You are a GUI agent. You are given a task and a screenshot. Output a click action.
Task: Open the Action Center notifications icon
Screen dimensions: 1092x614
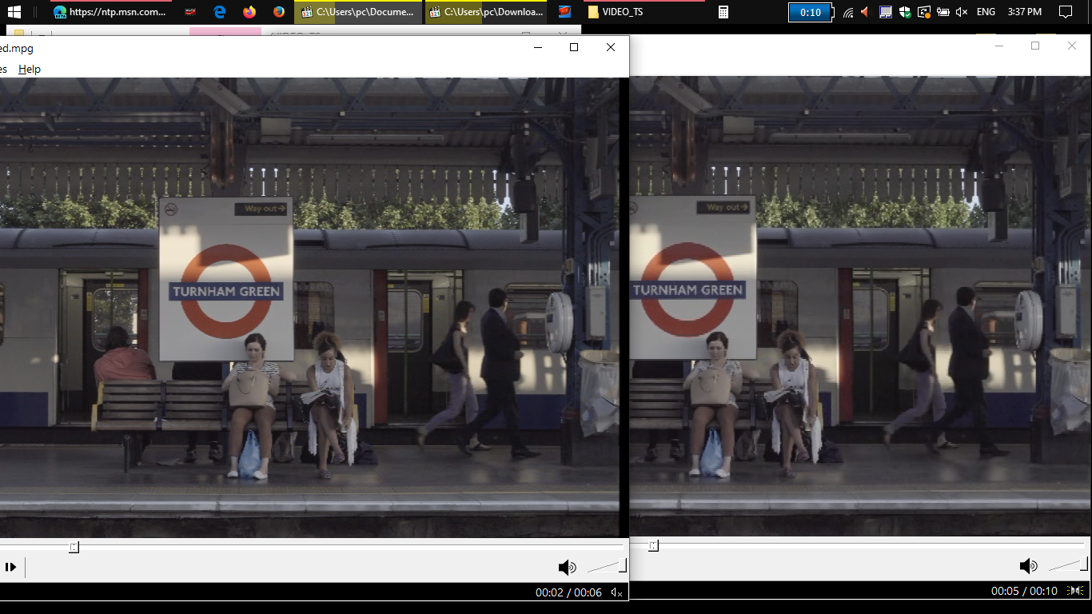1065,12
